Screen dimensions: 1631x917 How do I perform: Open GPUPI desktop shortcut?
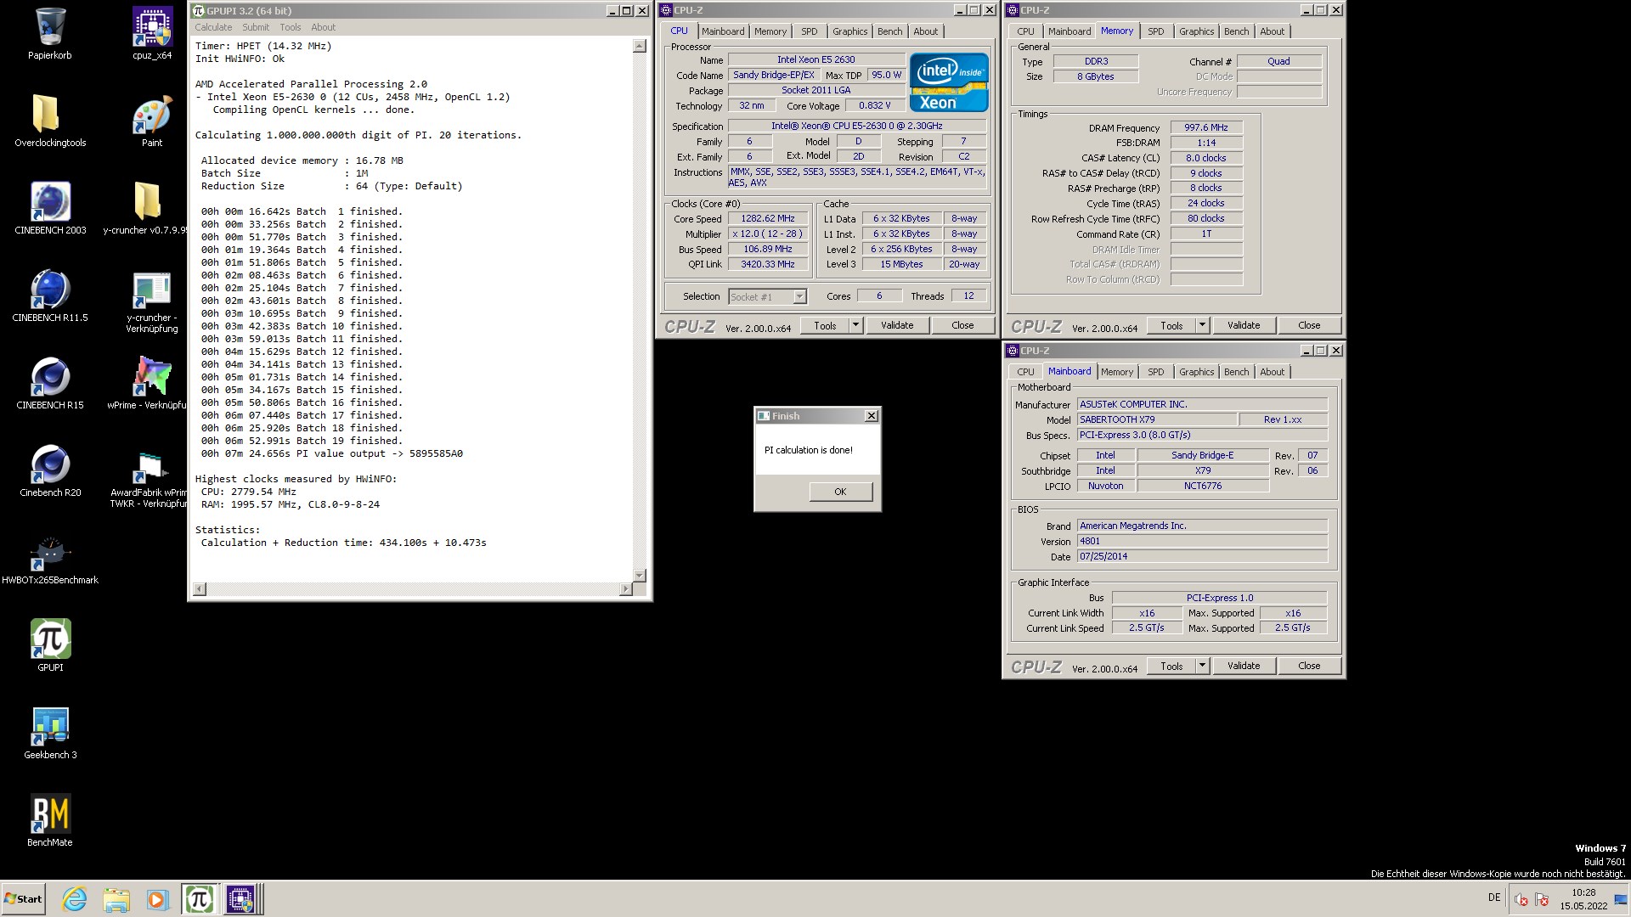tap(50, 645)
